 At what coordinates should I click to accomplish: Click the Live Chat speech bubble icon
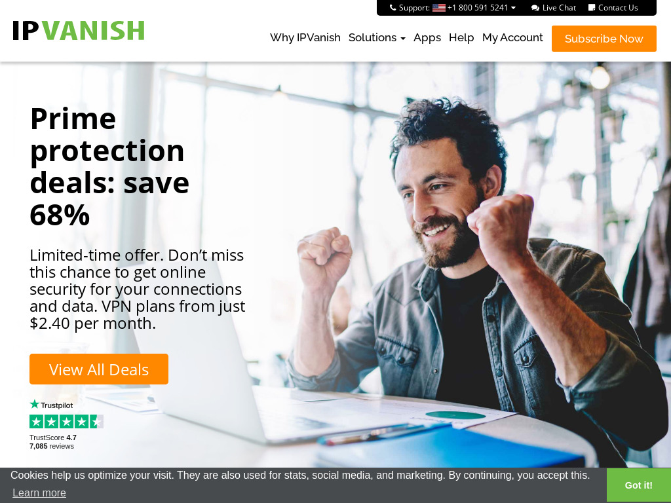point(535,8)
